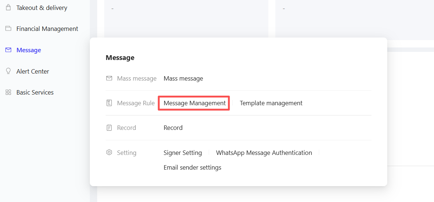This screenshot has width=434, height=202.
Task: Click the Basic Services grid icon
Action: (x=8, y=92)
